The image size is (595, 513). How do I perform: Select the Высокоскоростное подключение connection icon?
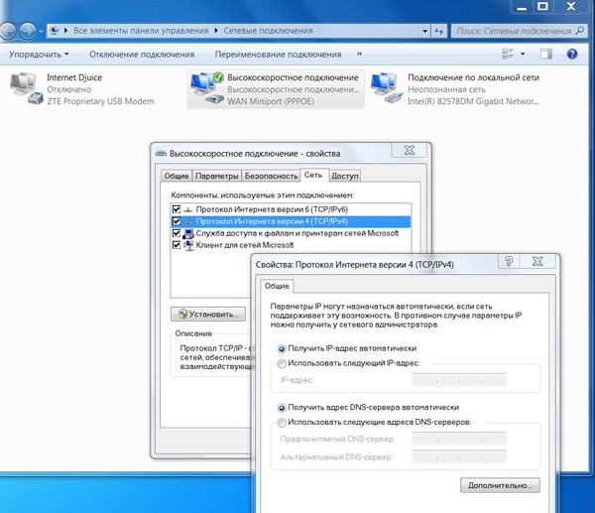[x=207, y=89]
